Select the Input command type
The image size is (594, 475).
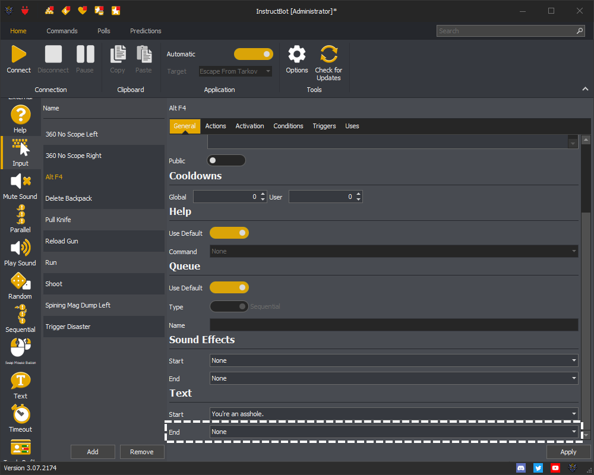(x=20, y=152)
